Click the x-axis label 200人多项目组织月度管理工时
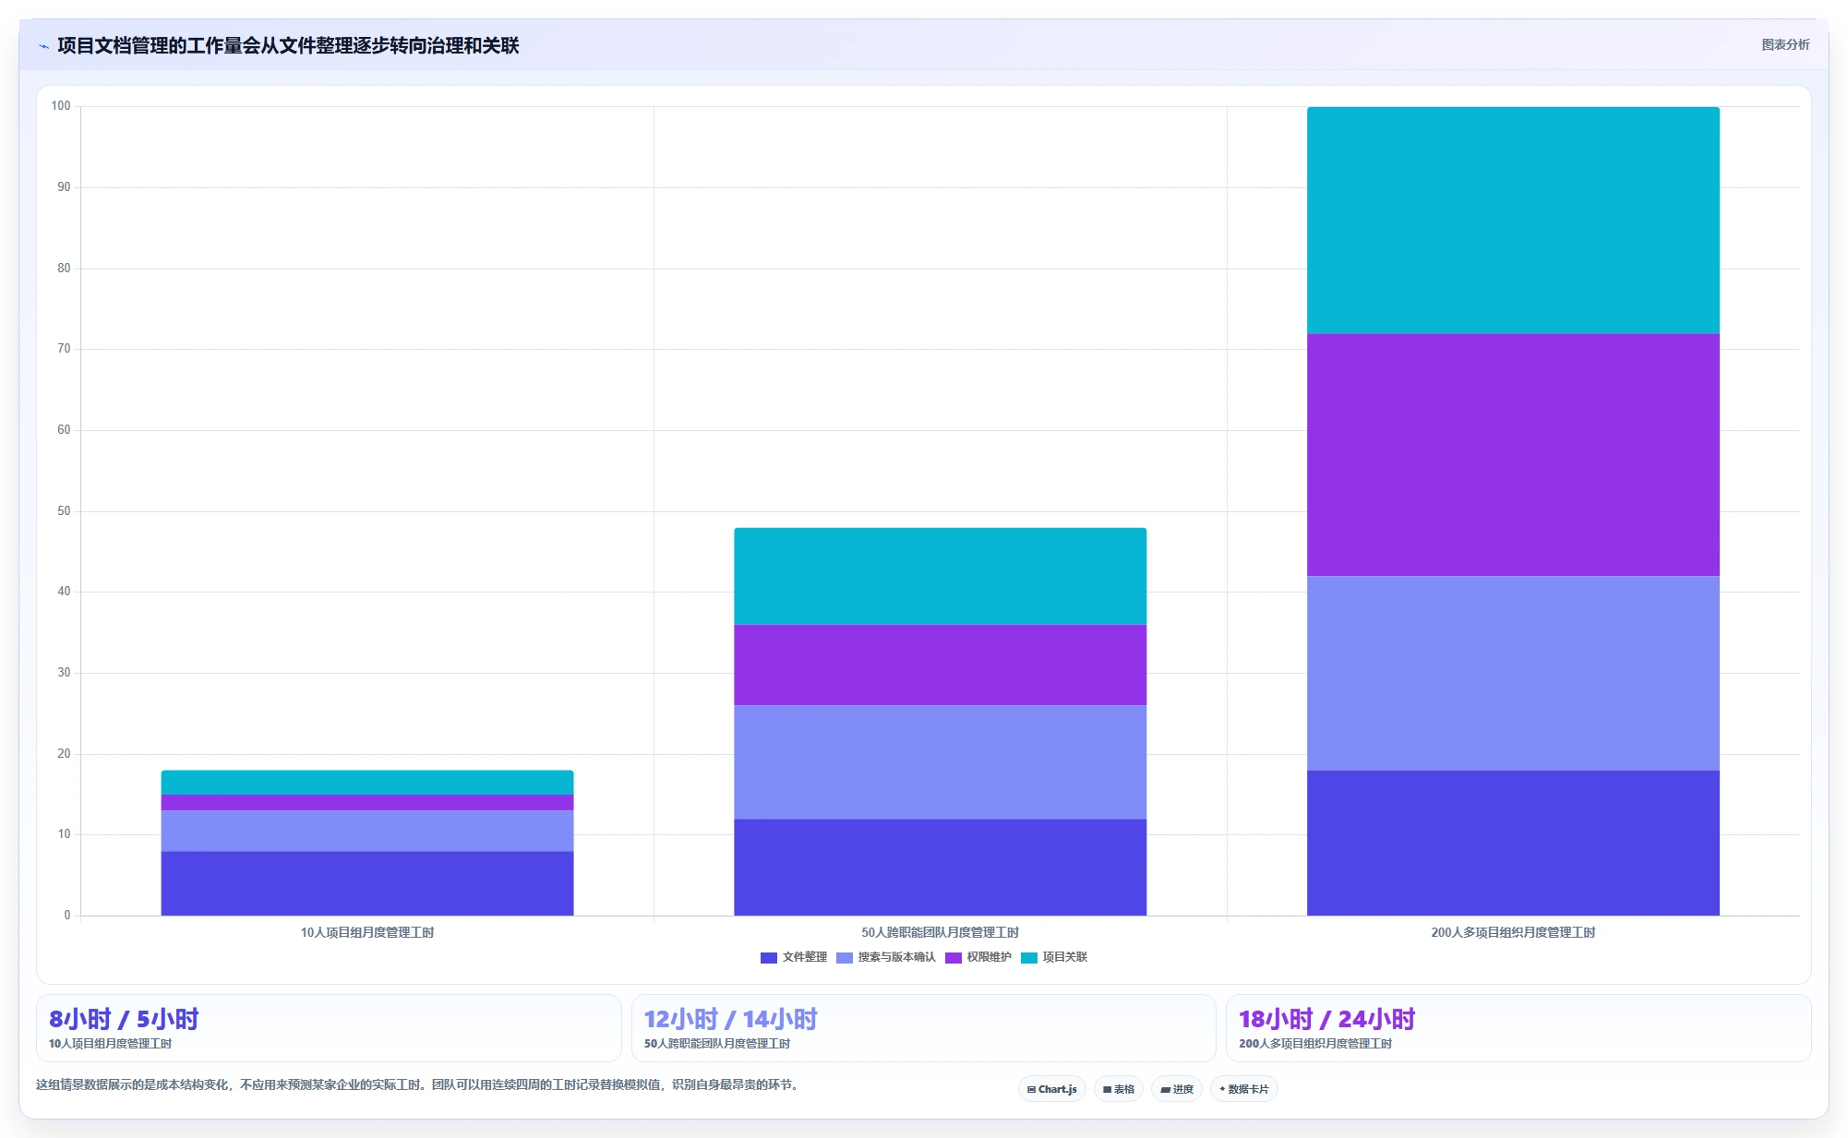The width and height of the screenshot is (1848, 1138). (1514, 932)
